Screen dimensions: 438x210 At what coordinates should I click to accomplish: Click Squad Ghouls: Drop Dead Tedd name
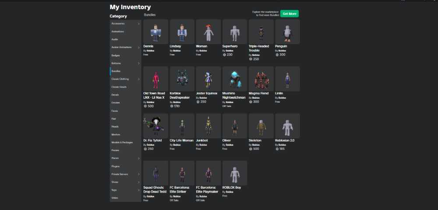point(155,189)
